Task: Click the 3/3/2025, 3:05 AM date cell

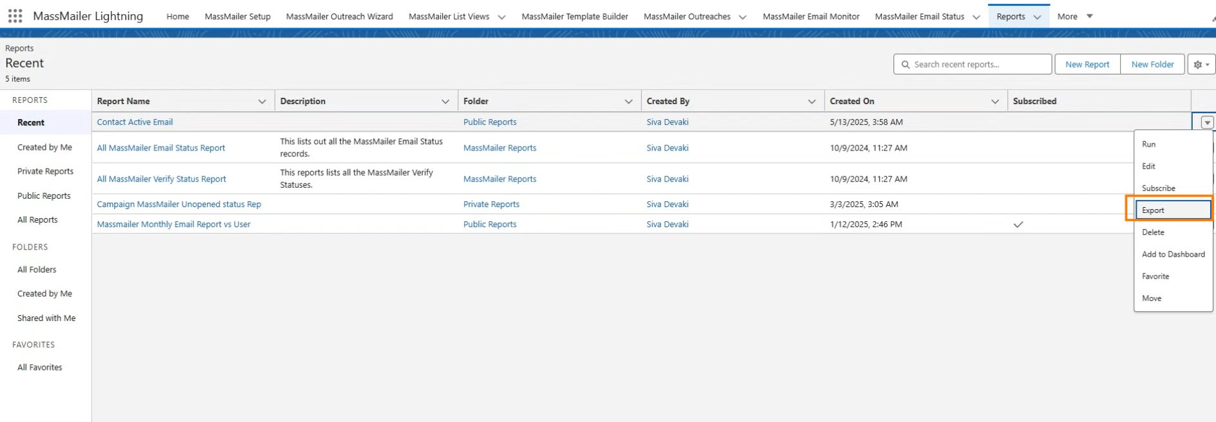Action: click(864, 204)
